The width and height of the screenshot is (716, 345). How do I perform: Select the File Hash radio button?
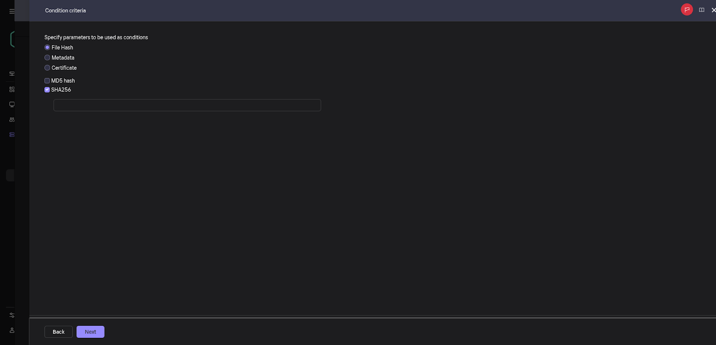click(x=47, y=47)
